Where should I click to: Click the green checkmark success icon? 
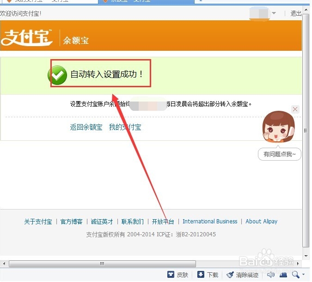tap(57, 75)
